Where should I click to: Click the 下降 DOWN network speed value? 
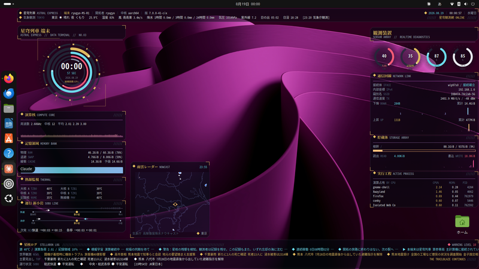click(397, 103)
